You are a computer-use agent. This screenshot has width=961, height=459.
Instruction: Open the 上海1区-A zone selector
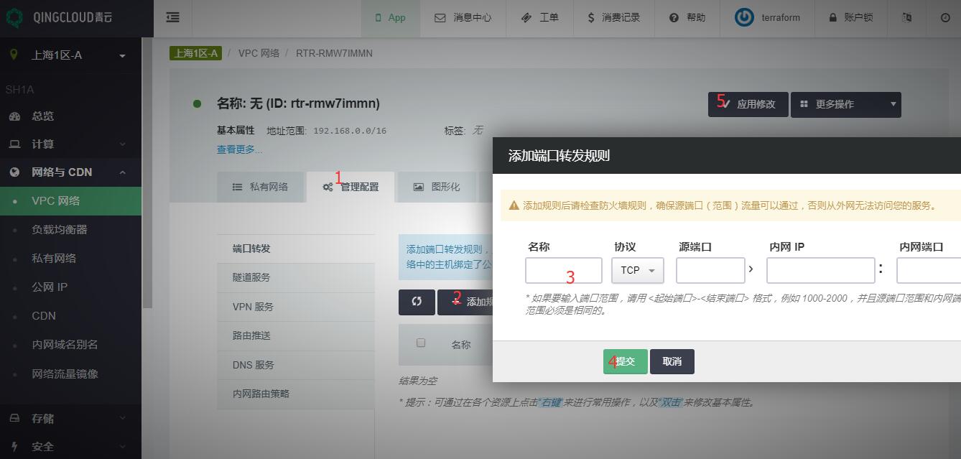coord(68,55)
